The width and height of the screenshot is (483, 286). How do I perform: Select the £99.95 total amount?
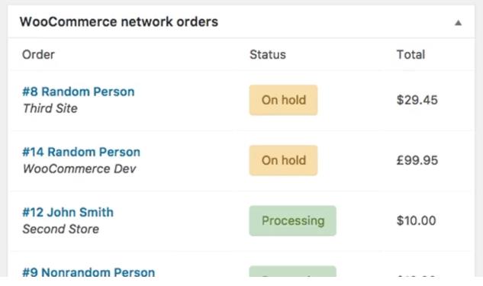click(x=417, y=160)
